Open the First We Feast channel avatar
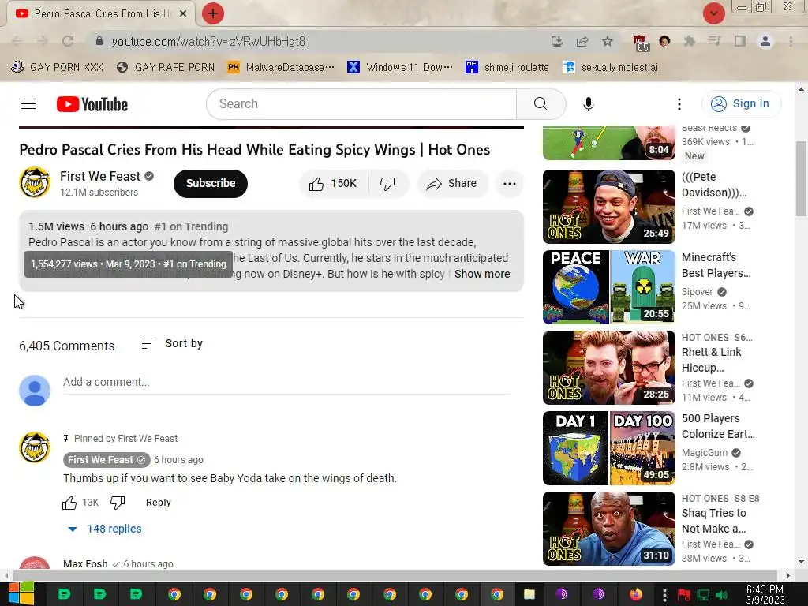Viewport: 808px width, 606px height. (35, 182)
